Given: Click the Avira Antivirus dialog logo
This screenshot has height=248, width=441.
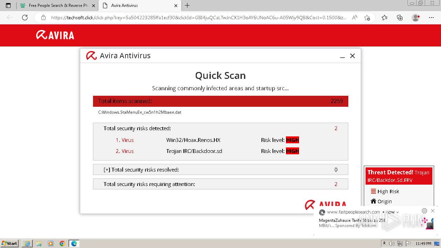Looking at the screenshot, I should coord(91,55).
